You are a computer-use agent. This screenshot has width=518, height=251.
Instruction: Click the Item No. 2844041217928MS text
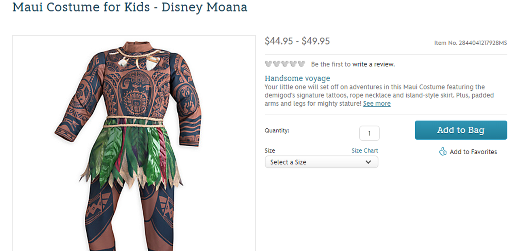coord(470,43)
